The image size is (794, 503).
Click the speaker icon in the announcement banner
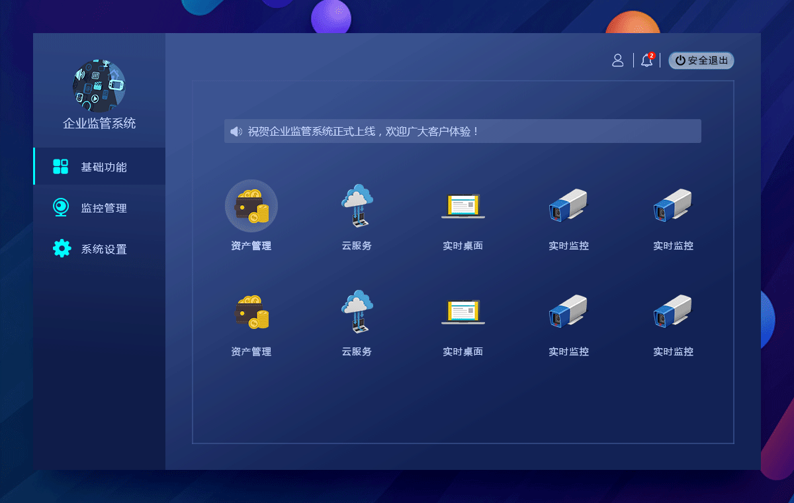click(x=236, y=130)
